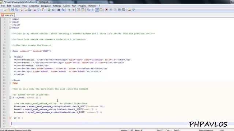This screenshot has width=234, height=131.
Task: Start macro recording with red record icon
Action: [x=106, y=10]
